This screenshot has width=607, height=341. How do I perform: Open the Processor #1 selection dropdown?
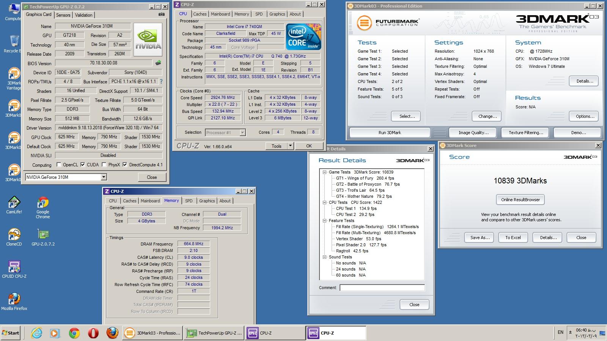(x=242, y=133)
